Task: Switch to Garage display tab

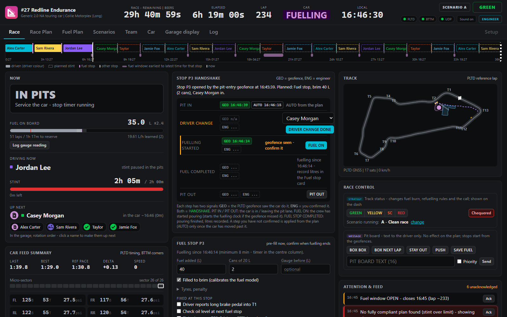Action: (x=182, y=32)
